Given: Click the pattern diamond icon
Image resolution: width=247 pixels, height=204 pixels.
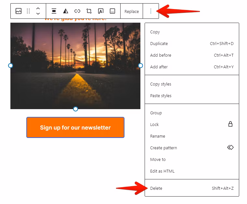Looking at the screenshot, I should pos(230,147).
